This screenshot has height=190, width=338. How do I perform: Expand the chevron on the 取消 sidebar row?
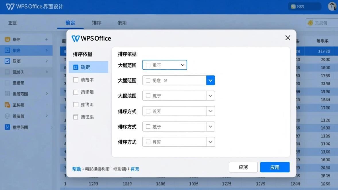point(47,61)
